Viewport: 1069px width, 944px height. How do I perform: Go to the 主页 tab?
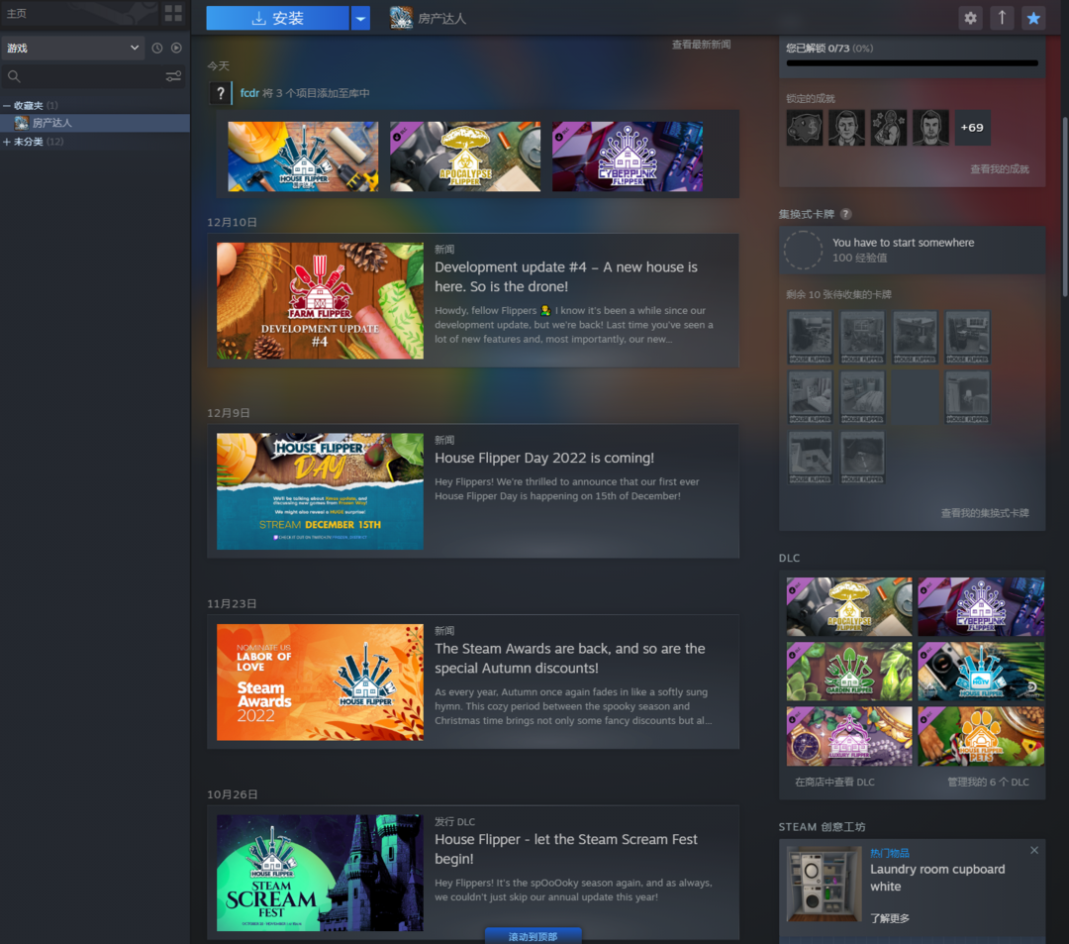(x=17, y=14)
